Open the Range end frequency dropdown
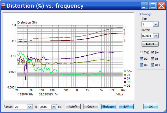This screenshot has height=113, width=167. [54, 106]
